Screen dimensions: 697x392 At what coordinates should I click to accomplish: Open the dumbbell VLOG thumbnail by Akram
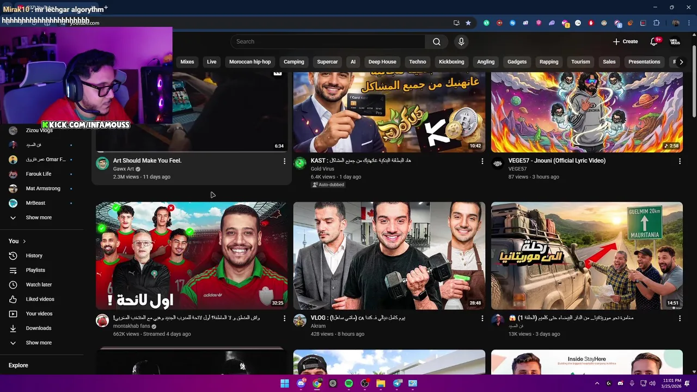tap(389, 255)
